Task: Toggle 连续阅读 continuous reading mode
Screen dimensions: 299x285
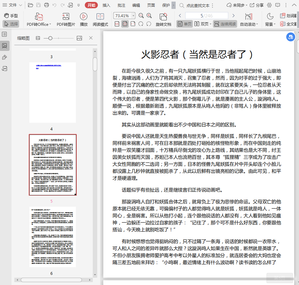Action: pyautogui.click(x=225, y=24)
